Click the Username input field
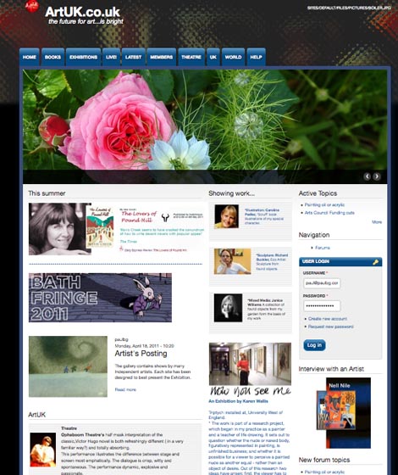The image size is (398, 475). (x=322, y=283)
